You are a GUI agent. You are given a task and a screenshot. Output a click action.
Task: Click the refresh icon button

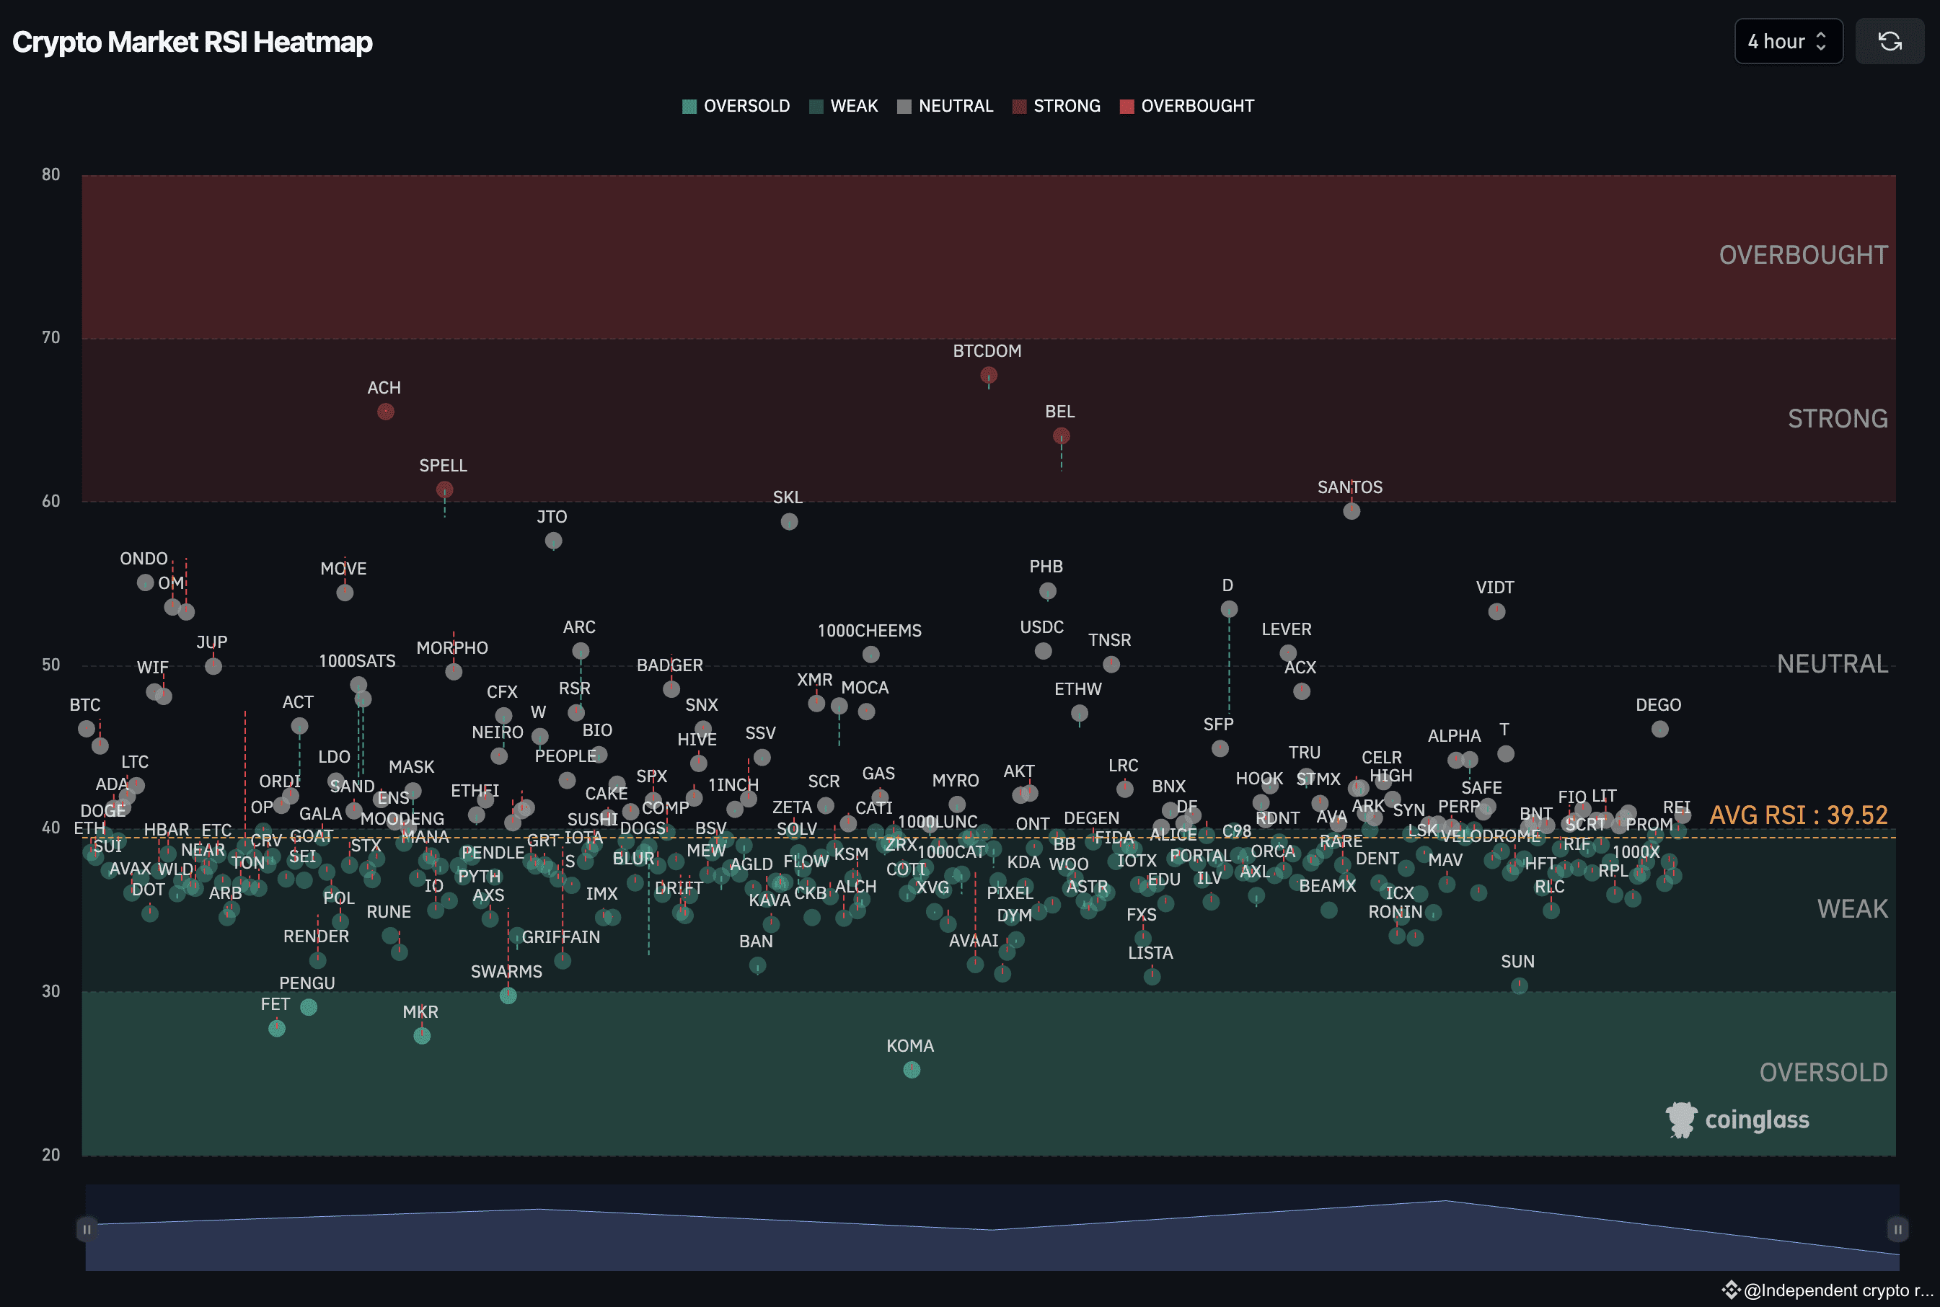pyautogui.click(x=1889, y=41)
